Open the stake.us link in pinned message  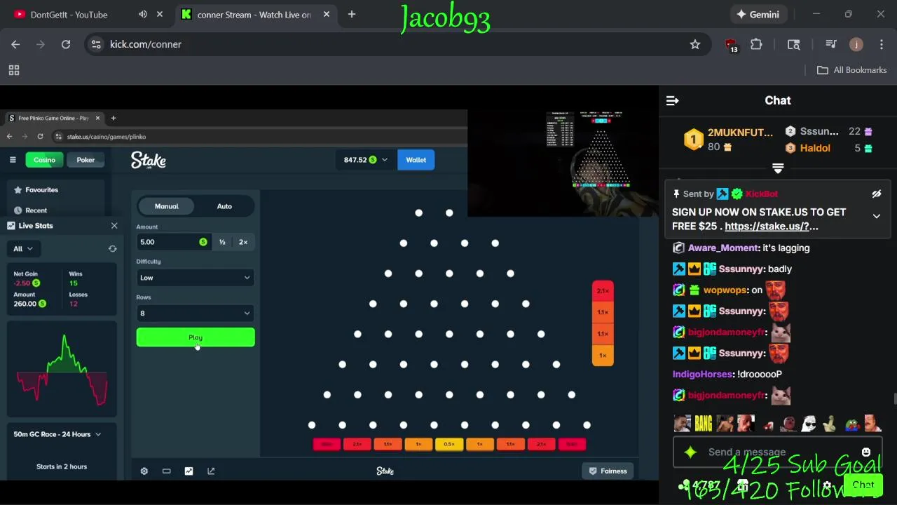[772, 227]
